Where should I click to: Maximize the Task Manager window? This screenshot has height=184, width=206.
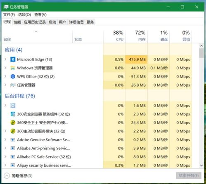click(x=182, y=7)
